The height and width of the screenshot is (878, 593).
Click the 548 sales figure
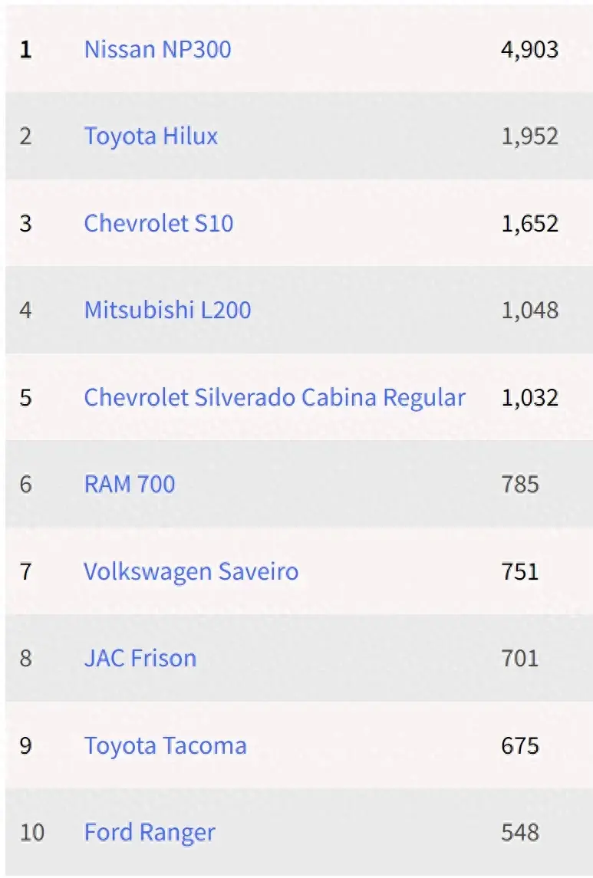(520, 832)
